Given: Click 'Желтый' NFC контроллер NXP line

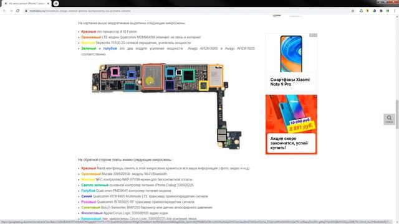Looking at the screenshot, I should (137, 179).
